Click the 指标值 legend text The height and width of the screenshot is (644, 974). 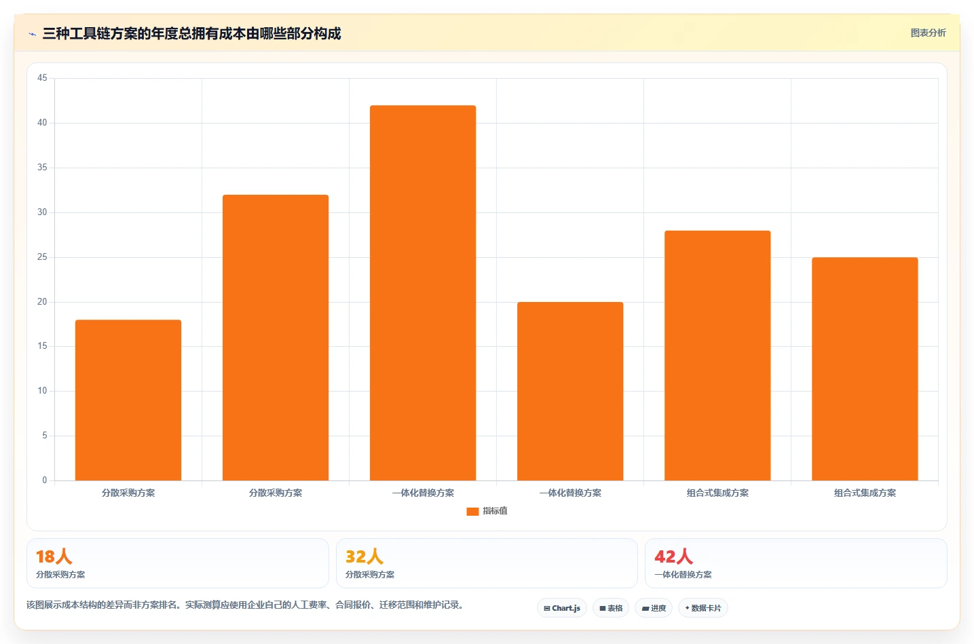495,511
